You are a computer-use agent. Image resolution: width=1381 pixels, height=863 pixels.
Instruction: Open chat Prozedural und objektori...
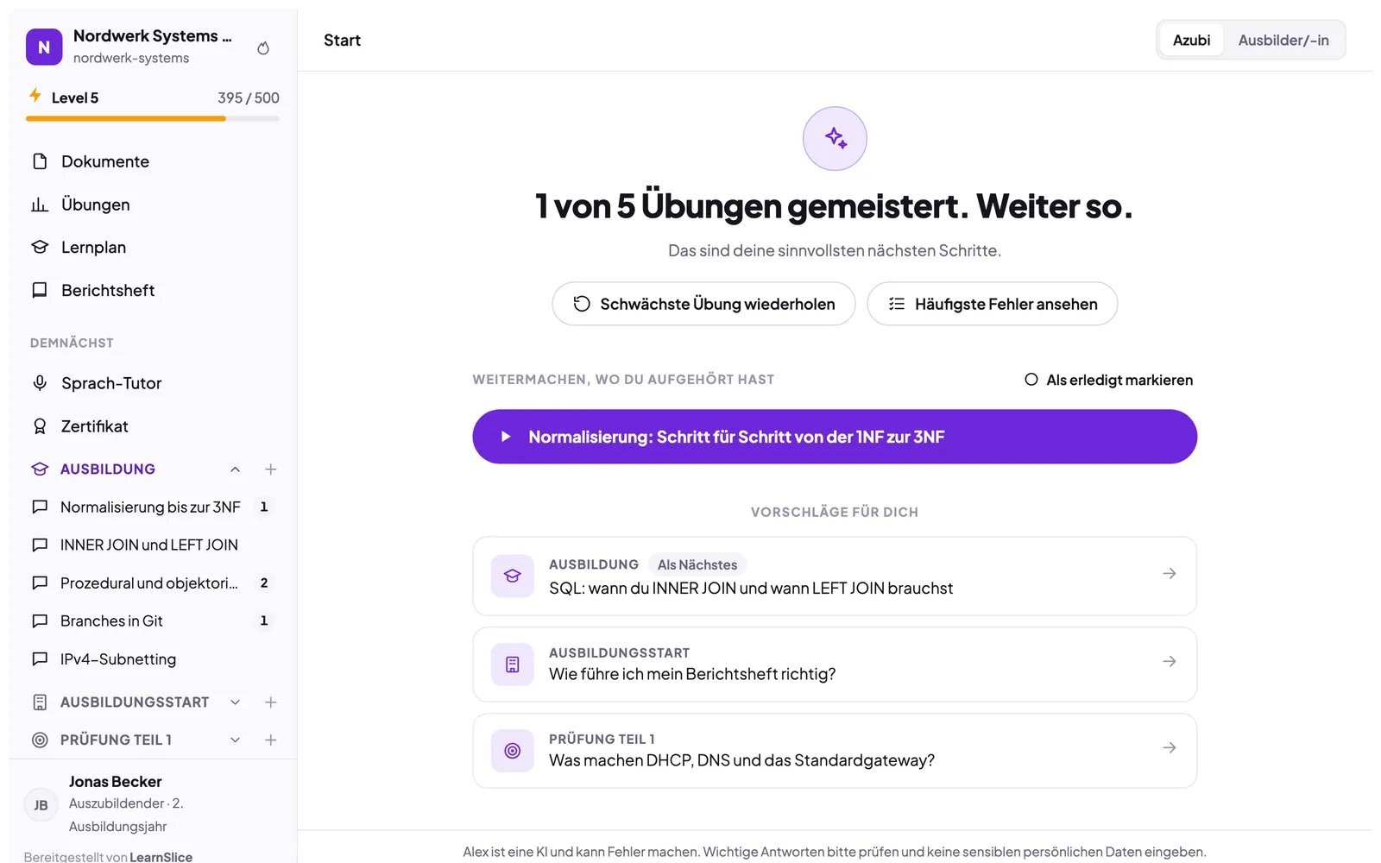tap(153, 583)
